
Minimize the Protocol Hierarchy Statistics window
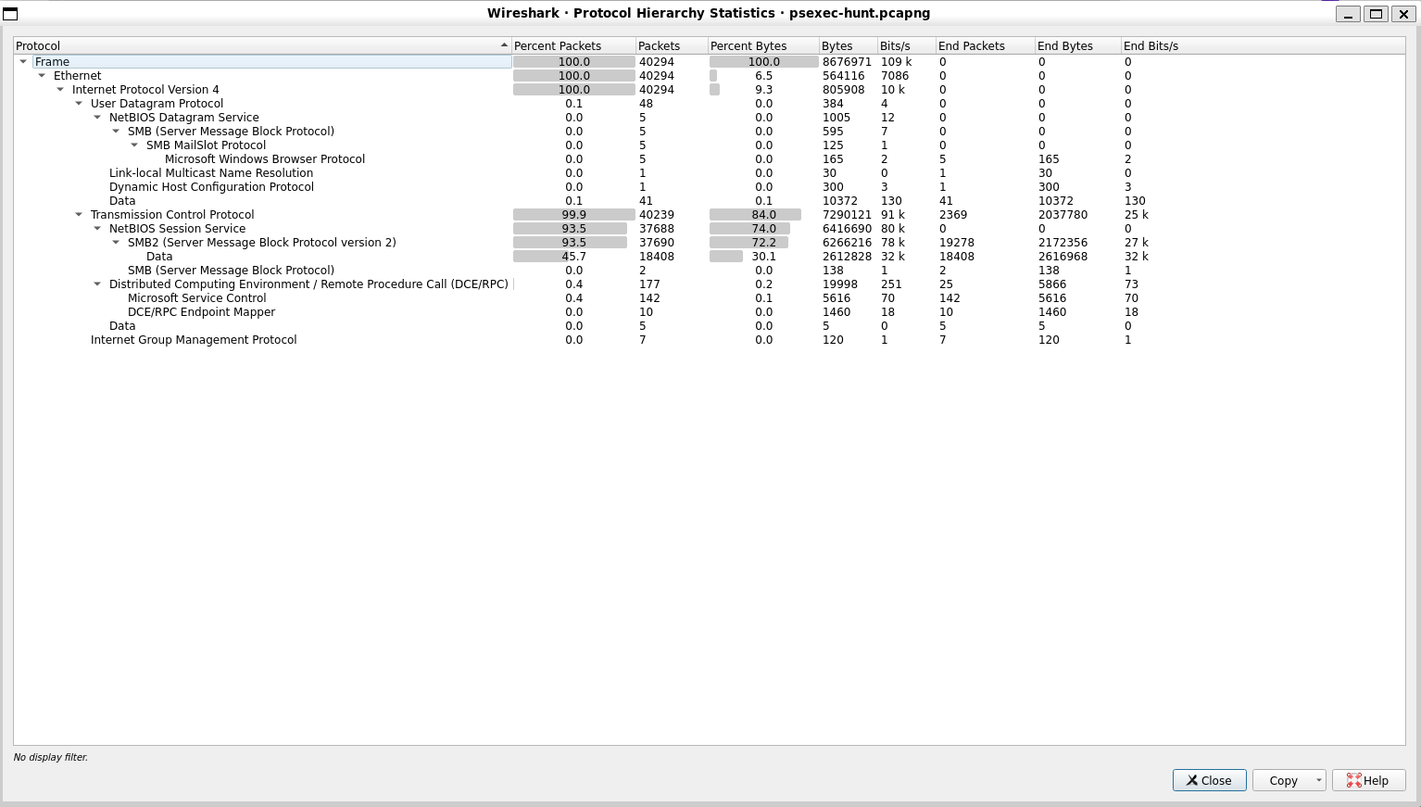click(x=1348, y=13)
